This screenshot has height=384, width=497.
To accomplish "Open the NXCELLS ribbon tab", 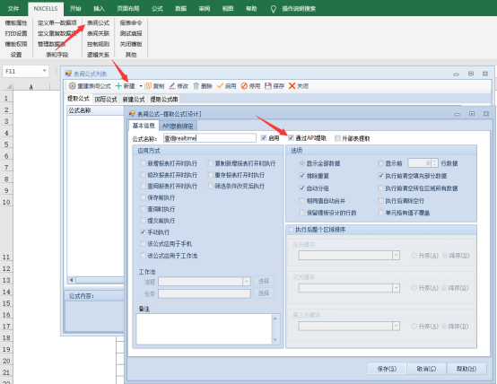I will tap(46, 9).
